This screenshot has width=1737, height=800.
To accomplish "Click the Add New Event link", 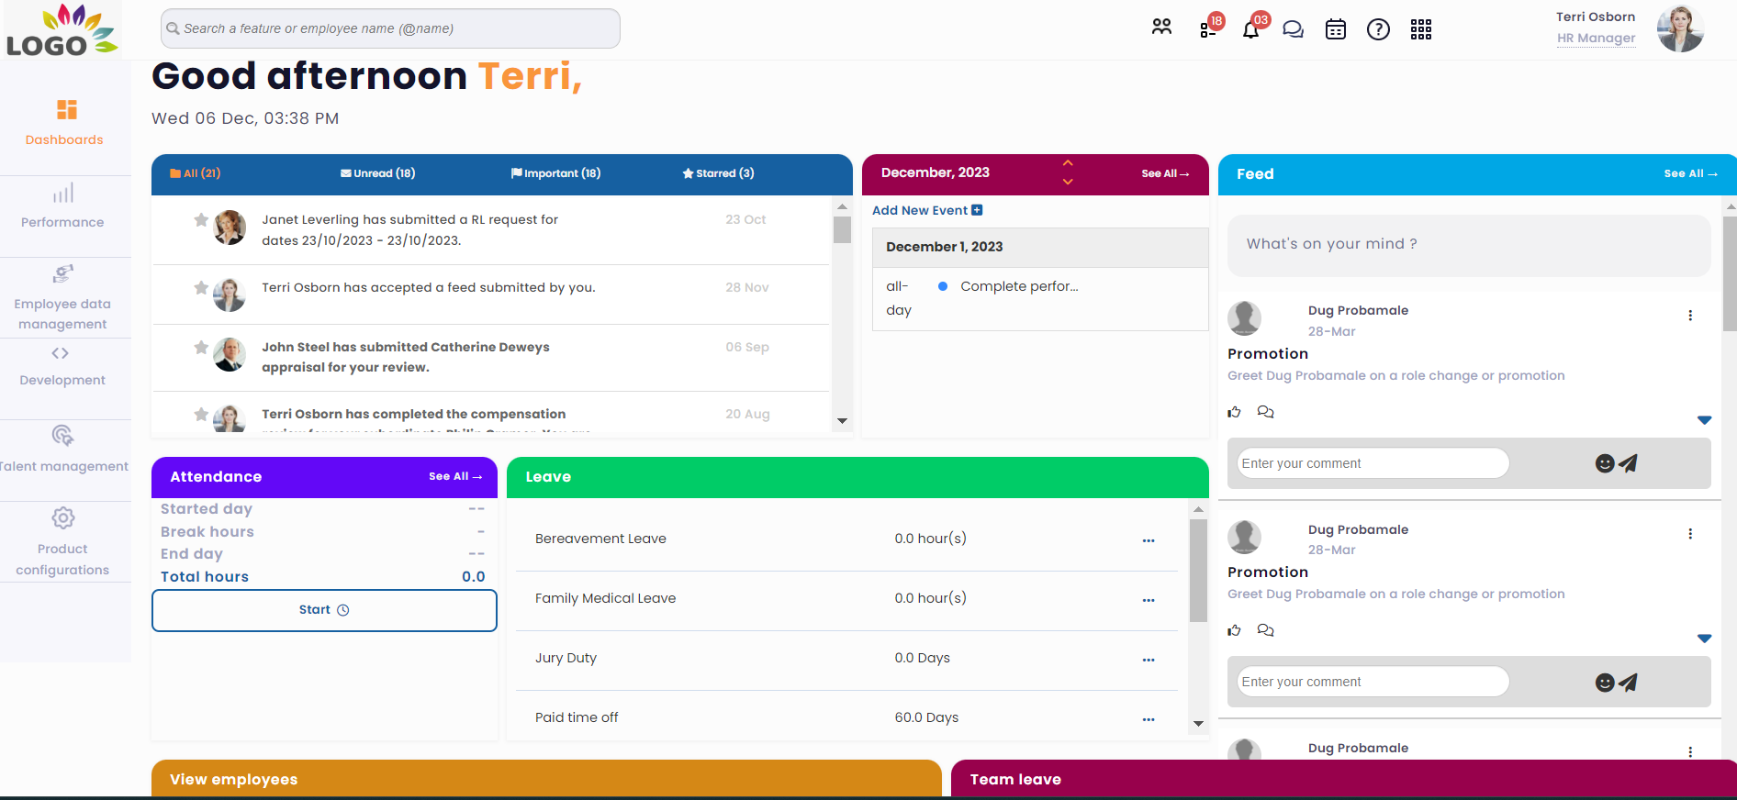I will click(x=927, y=210).
